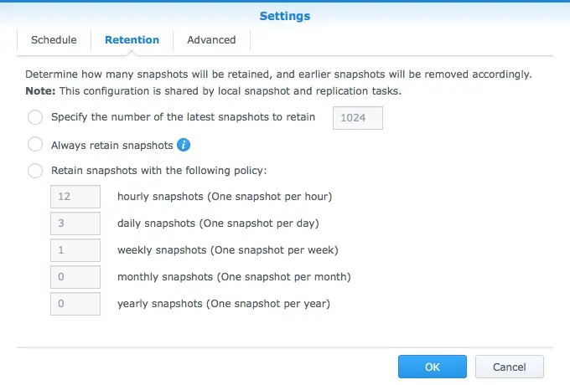The image size is (570, 385).
Task: Click the 'Retain snapshots with the following policy' label
Action: coord(159,171)
